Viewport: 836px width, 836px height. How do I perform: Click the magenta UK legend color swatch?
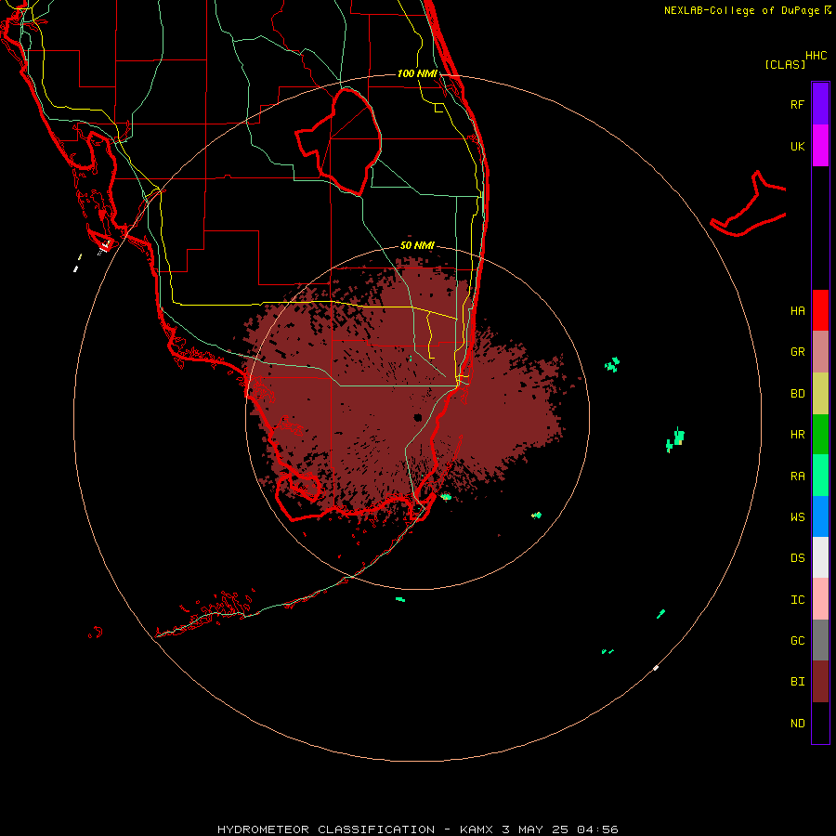pos(820,146)
